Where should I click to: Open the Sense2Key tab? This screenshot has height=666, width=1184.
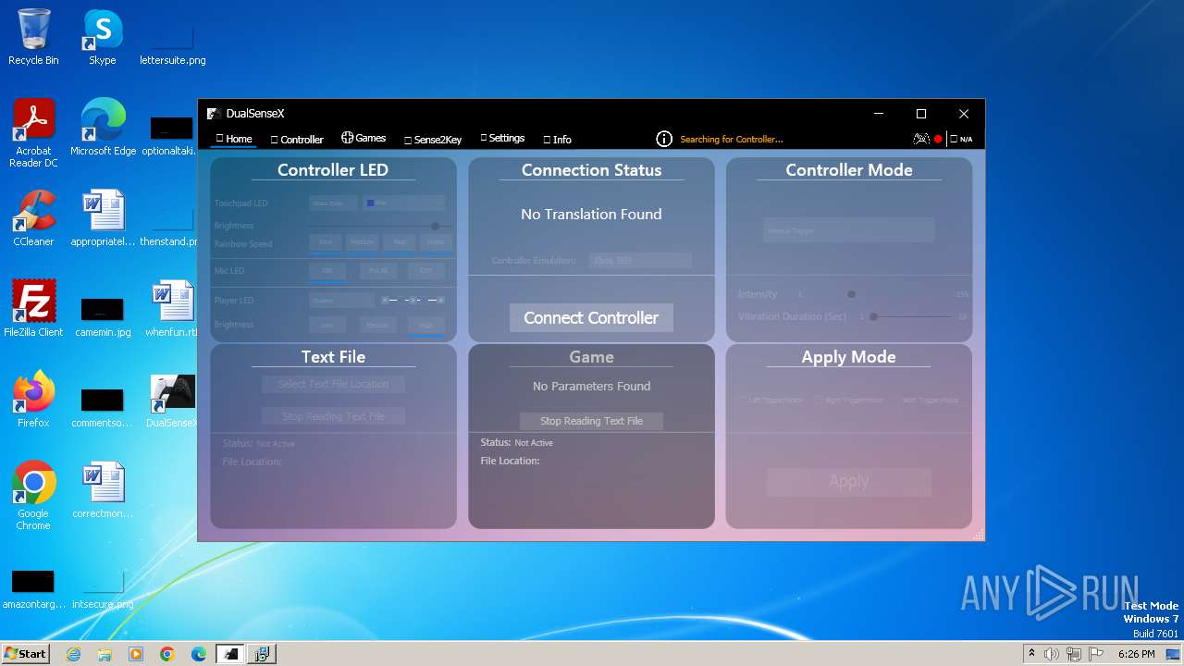(x=433, y=140)
